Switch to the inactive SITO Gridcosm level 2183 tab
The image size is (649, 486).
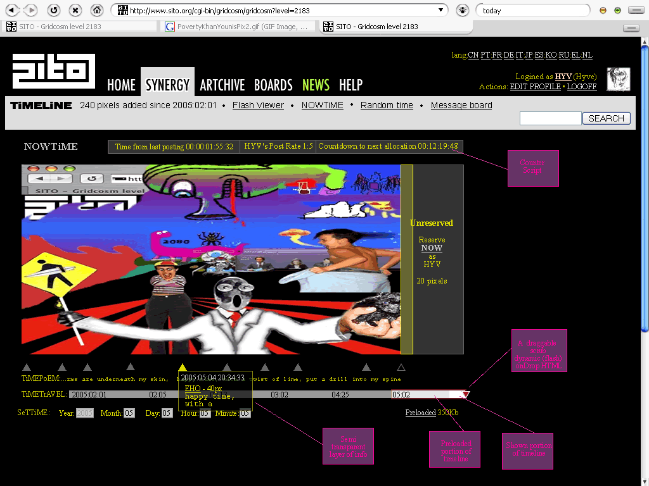[x=80, y=27]
